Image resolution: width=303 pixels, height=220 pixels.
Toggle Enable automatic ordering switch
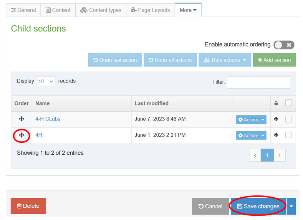pyautogui.click(x=284, y=45)
